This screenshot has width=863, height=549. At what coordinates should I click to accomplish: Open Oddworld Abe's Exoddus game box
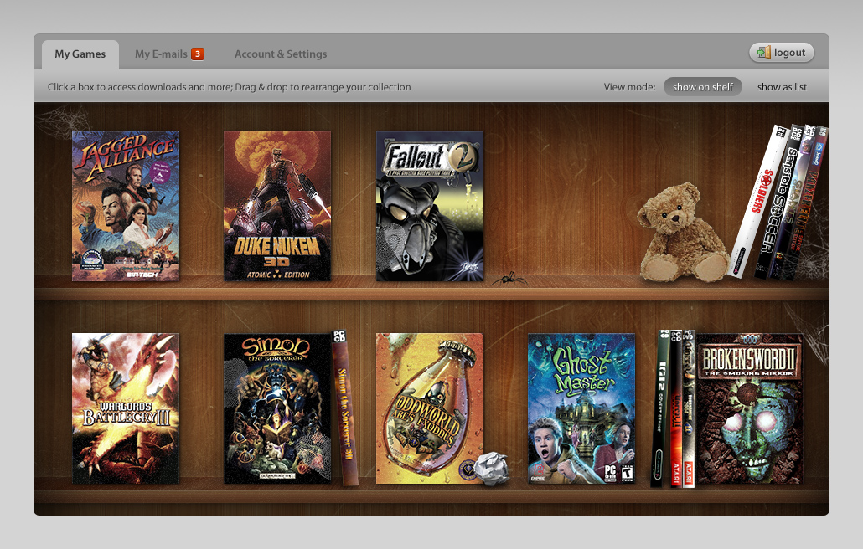[430, 408]
